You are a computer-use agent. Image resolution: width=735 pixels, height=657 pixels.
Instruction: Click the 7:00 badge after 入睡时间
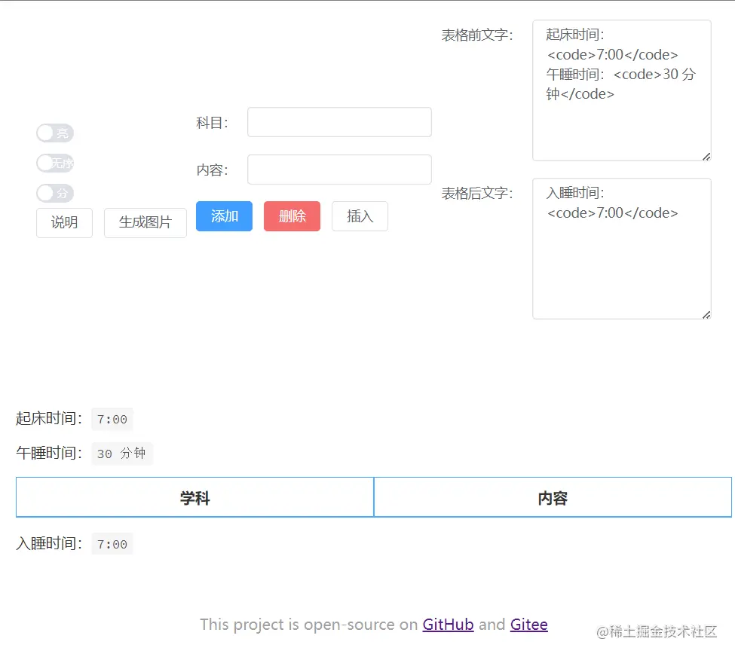pos(112,543)
